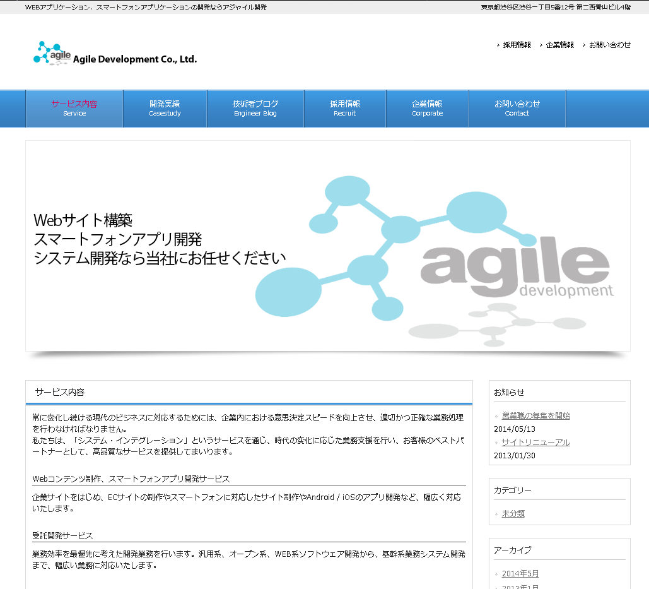This screenshot has height=589, width=649.
Task: Click the large agile development banner logo
Action: click(x=516, y=270)
